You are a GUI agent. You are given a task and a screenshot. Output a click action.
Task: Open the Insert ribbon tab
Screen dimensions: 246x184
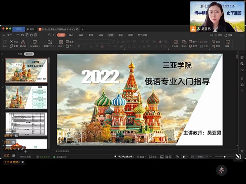click(x=71, y=35)
